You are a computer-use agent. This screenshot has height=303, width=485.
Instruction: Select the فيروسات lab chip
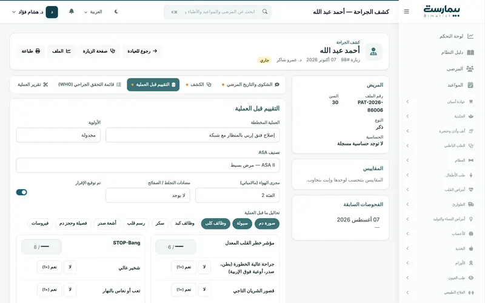coord(40,224)
